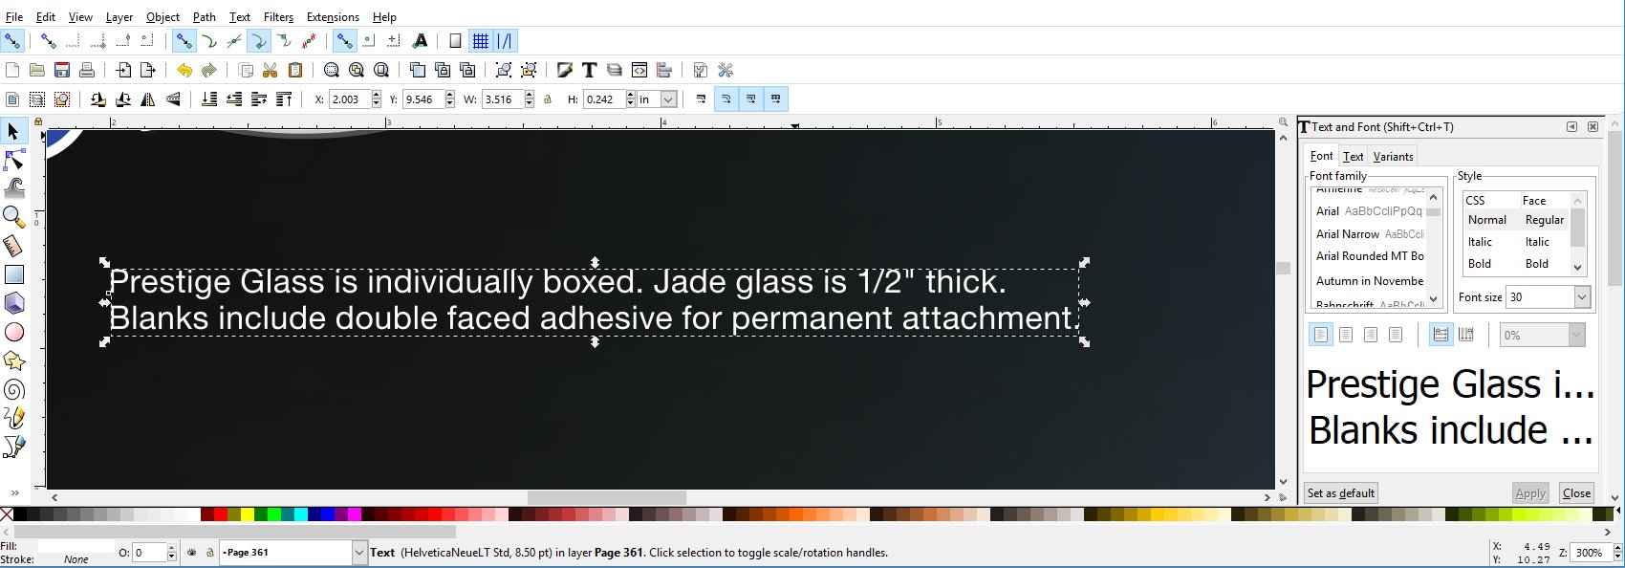Toggle the width height lock ratio icon
Image resolution: width=1625 pixels, height=568 pixels.
click(x=548, y=99)
